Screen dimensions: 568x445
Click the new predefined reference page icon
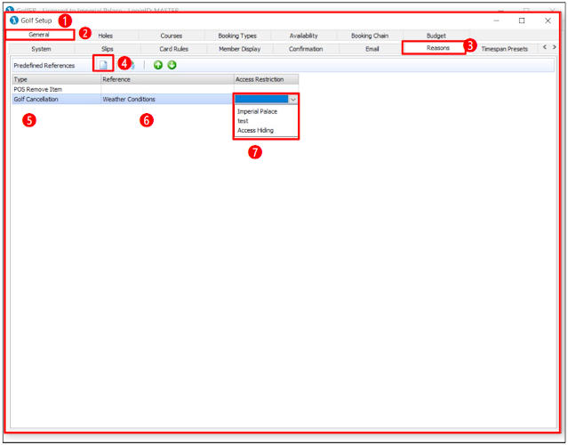coord(103,65)
